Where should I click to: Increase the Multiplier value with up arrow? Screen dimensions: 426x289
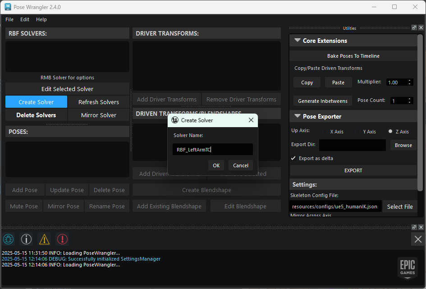(409, 80)
